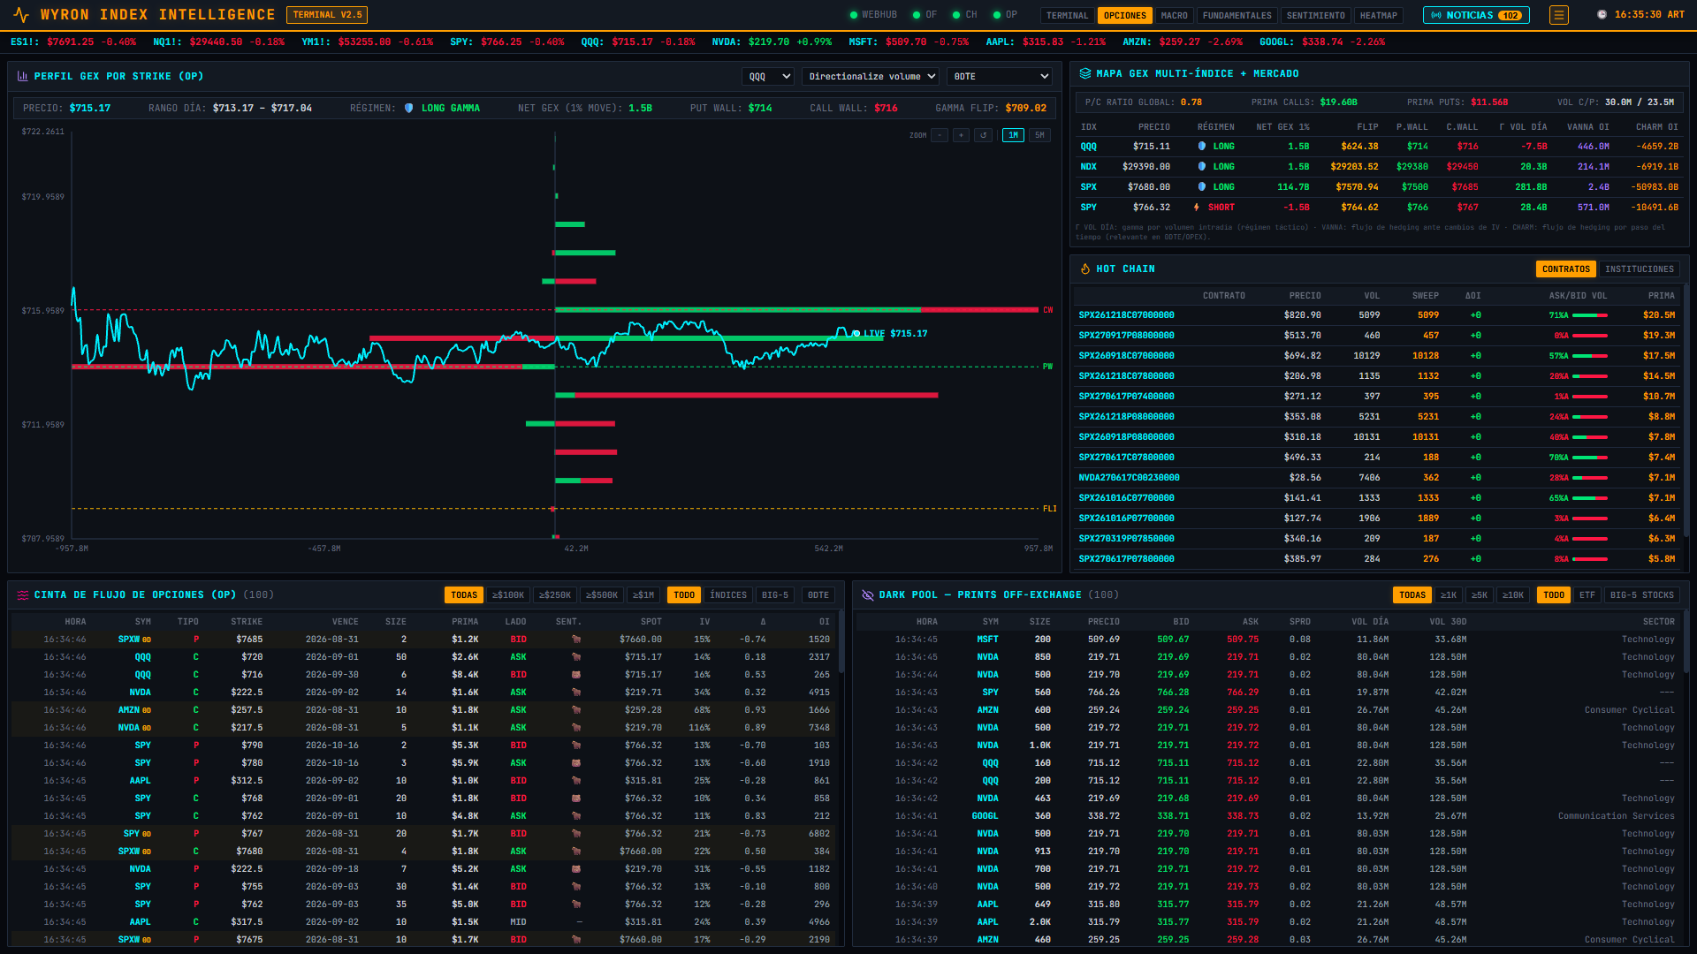Click the shield icon next to LONG GAMMA
Image resolution: width=1697 pixels, height=954 pixels.
408,109
